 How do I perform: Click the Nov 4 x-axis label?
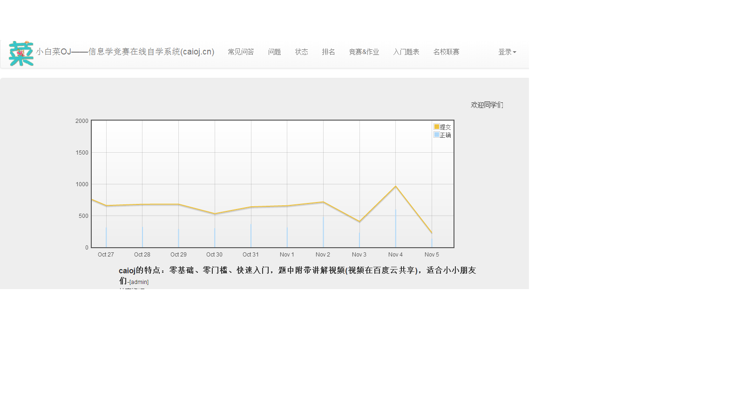tap(395, 255)
